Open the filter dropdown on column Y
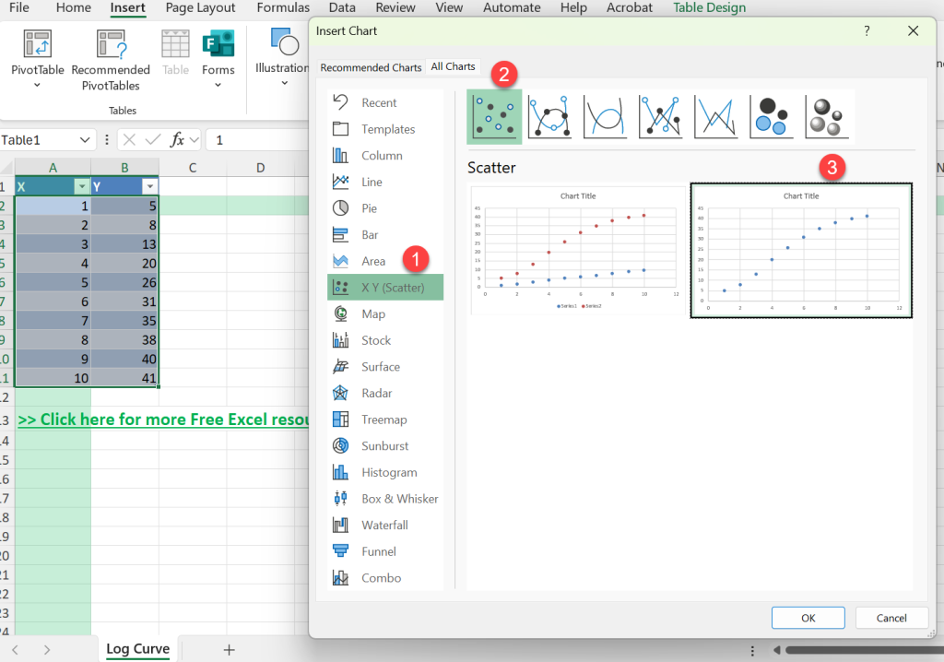Image resolution: width=944 pixels, height=662 pixels. (x=149, y=186)
